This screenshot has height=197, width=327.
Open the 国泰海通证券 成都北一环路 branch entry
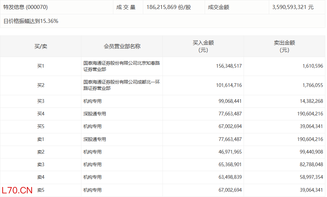click(122, 85)
